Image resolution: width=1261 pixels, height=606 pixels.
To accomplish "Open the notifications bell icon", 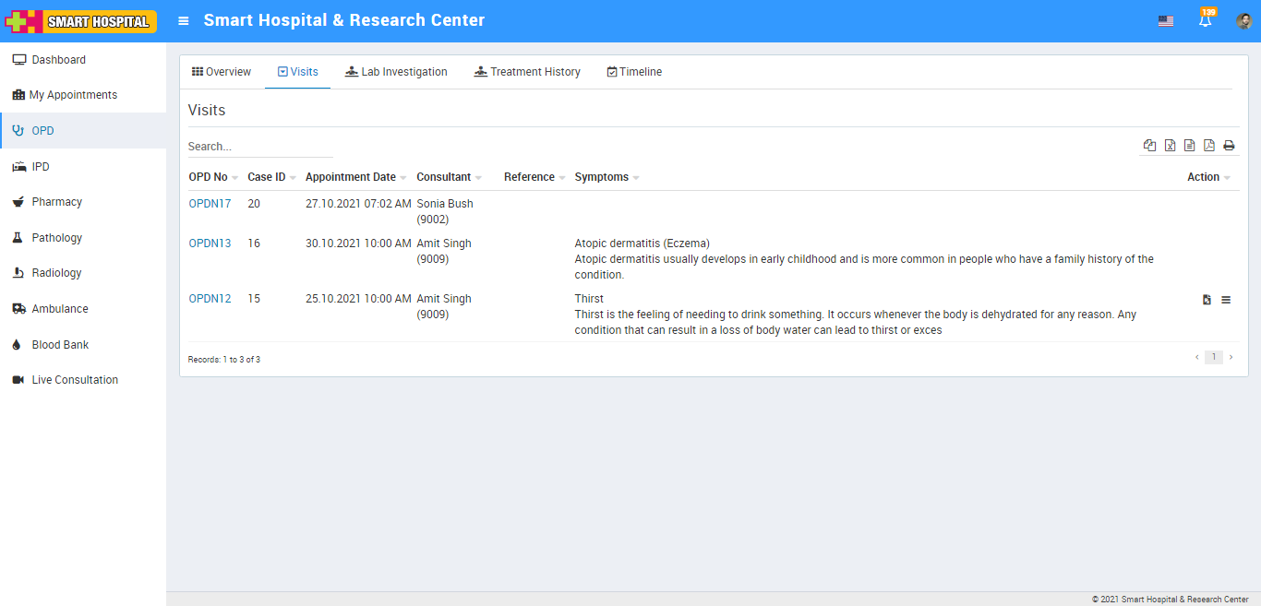I will tap(1205, 21).
